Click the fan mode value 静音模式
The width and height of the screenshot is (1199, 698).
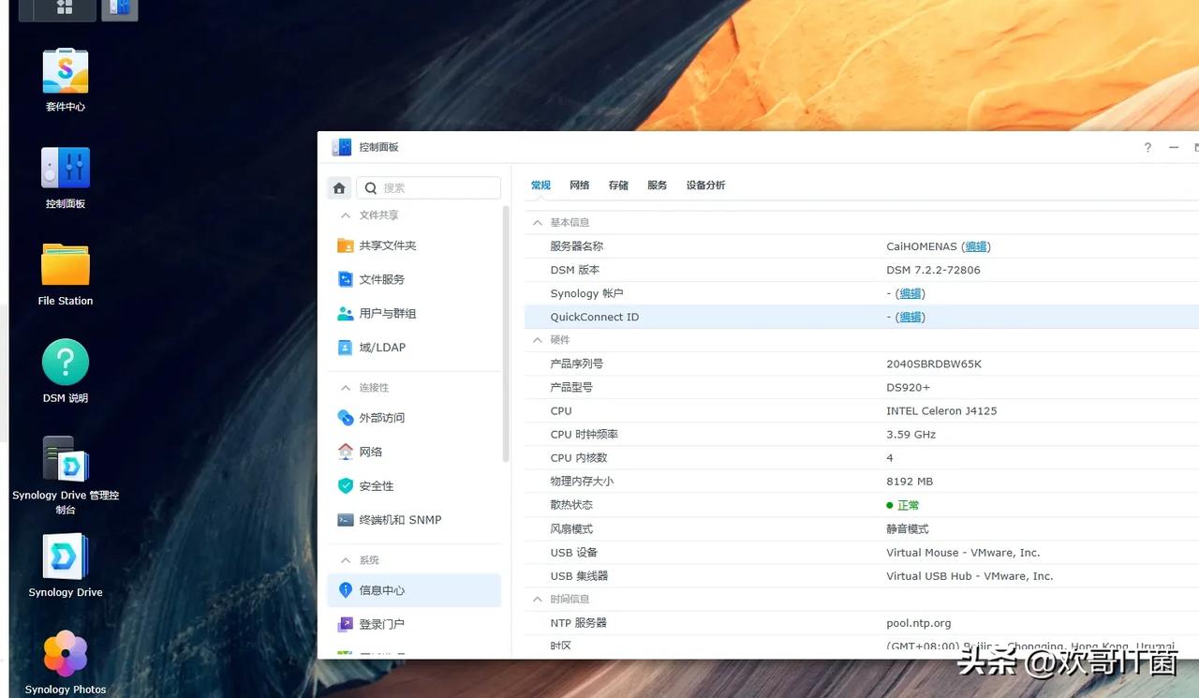[x=908, y=528]
